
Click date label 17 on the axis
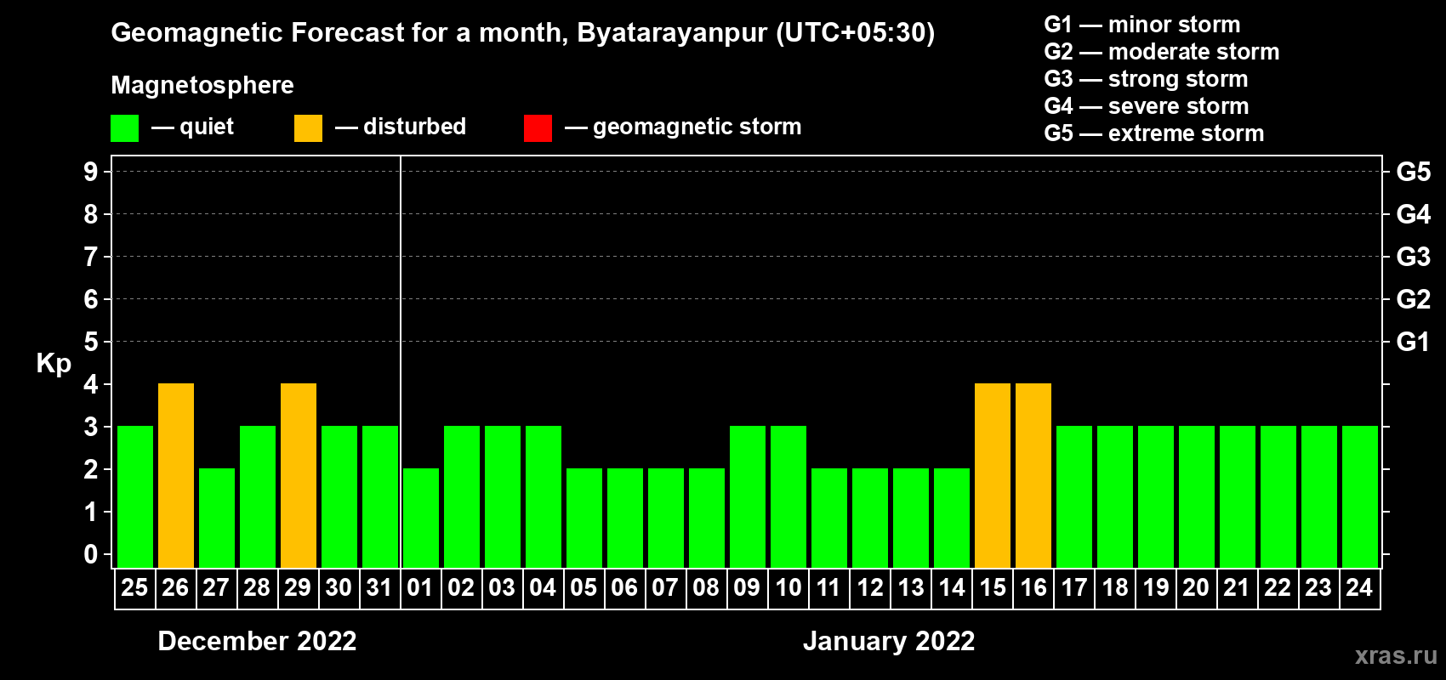(1074, 588)
